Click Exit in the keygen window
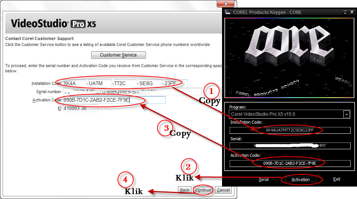The height and width of the screenshot is (199, 357). 337,179
